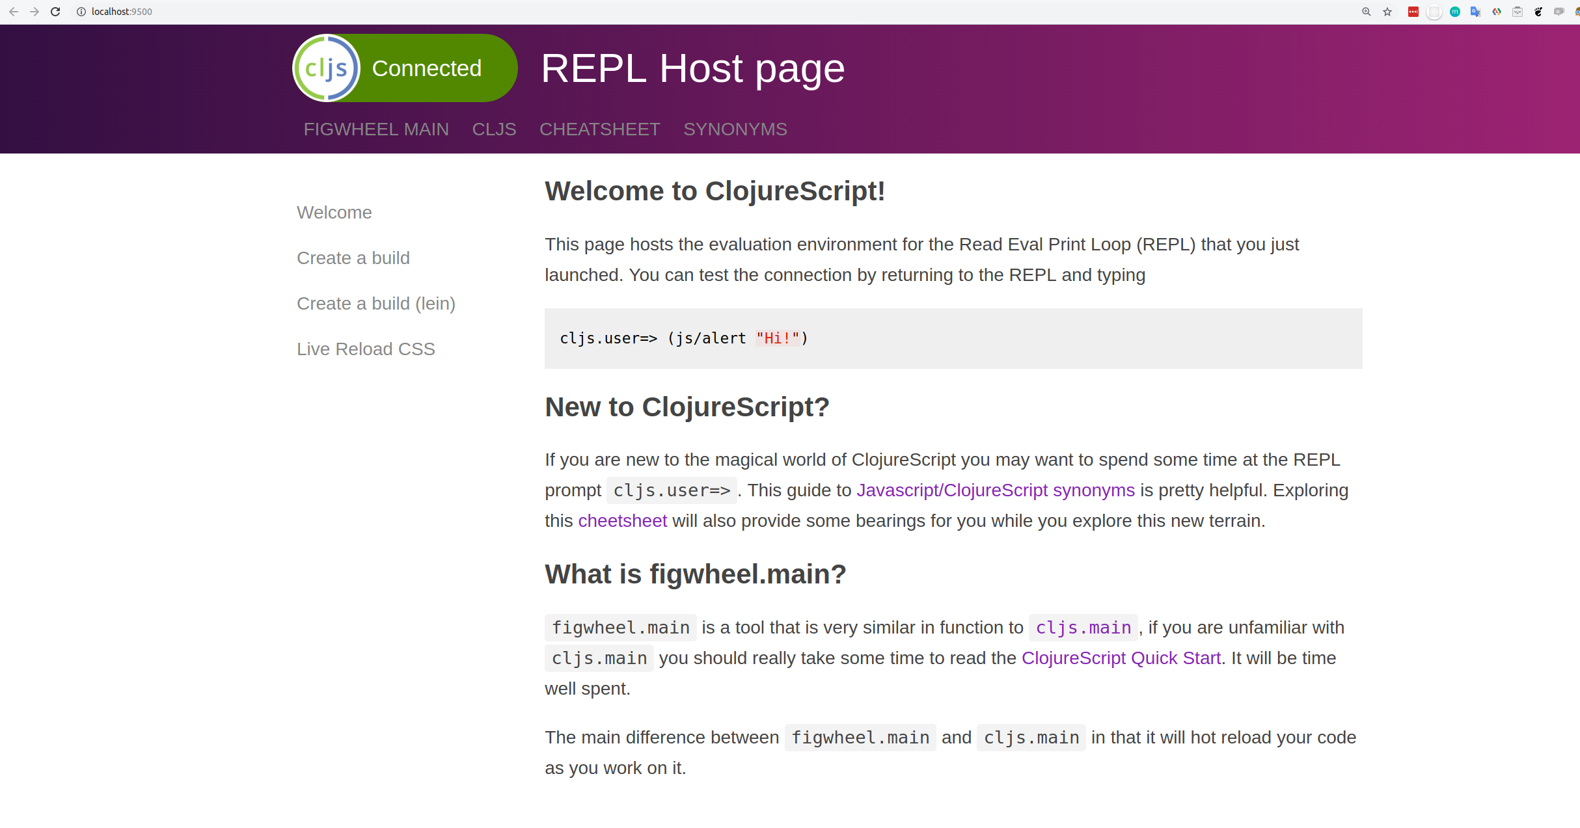Viewport: 1580px width, 828px height.
Task: Select the CHEATSHEET navigation tab
Action: point(599,129)
